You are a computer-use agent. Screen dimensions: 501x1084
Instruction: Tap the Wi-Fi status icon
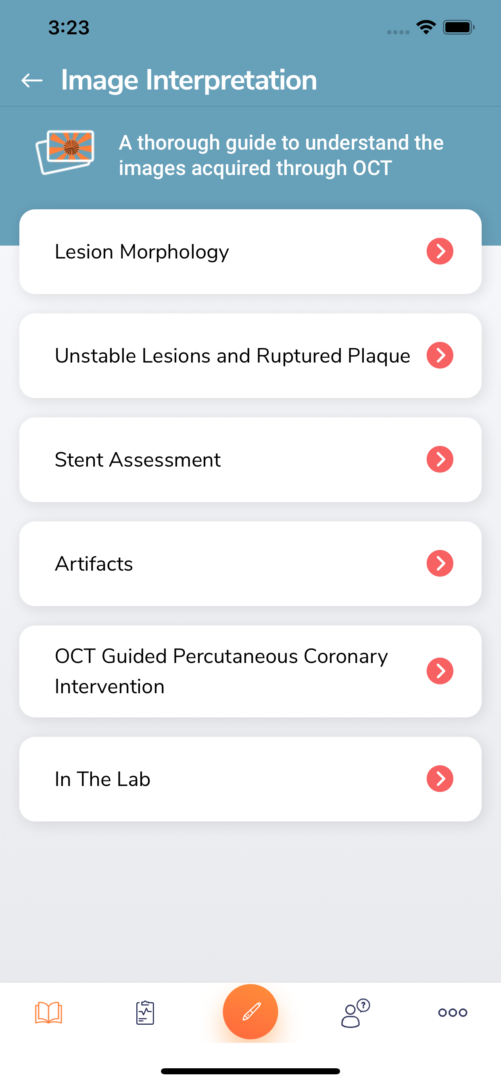click(426, 27)
